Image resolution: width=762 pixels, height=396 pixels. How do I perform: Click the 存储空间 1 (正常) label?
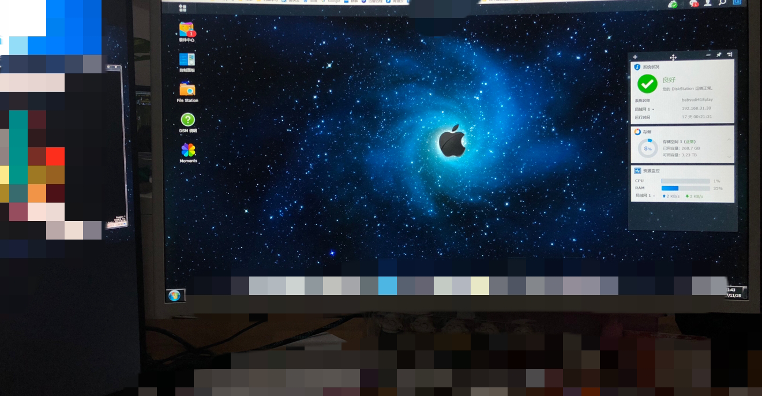tap(680, 141)
